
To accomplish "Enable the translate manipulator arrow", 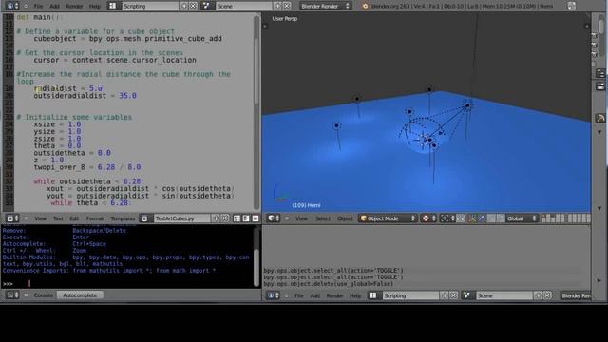I will pos(482,218).
